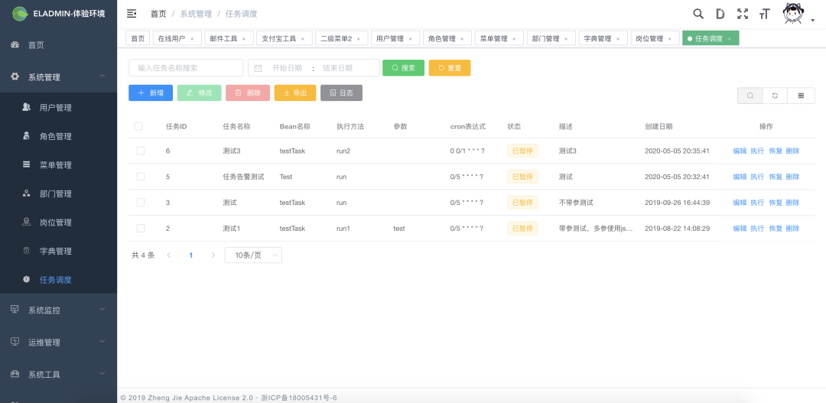Click the table refresh icon button
826x403 pixels.
(x=775, y=96)
